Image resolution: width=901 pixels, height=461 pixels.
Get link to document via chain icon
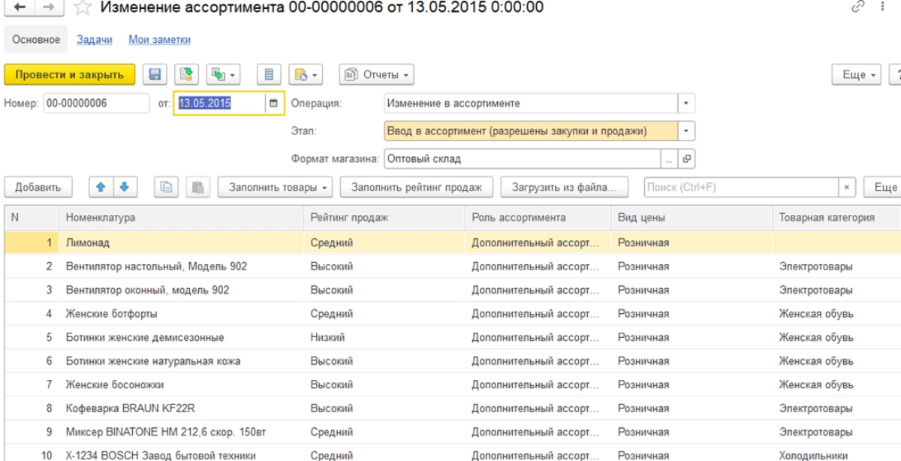[858, 7]
